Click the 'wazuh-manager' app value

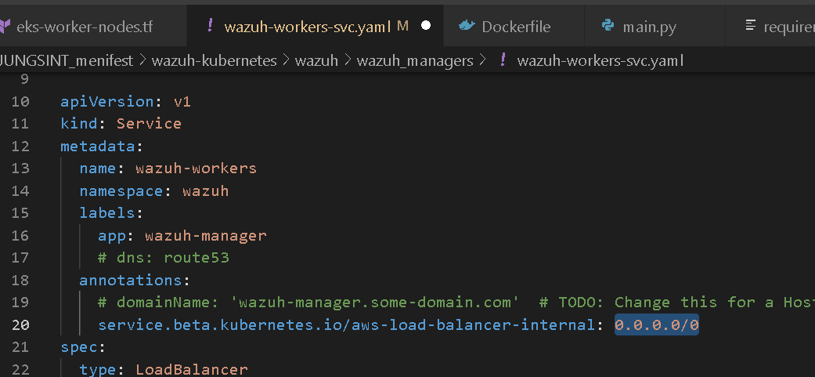click(206, 236)
